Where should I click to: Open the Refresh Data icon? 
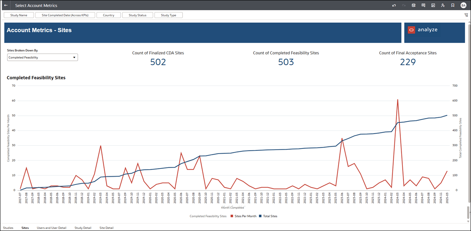point(413,5)
